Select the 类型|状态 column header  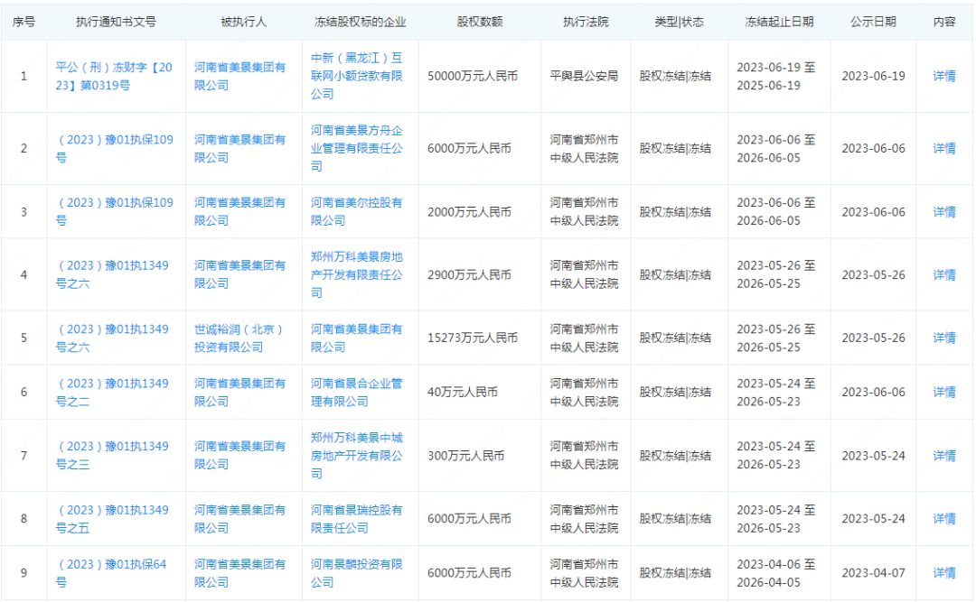click(x=679, y=22)
